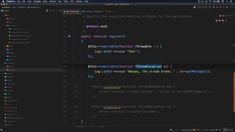235x132 pixels.
Task: Toggle fold marker on line 35
Action: 73,36
